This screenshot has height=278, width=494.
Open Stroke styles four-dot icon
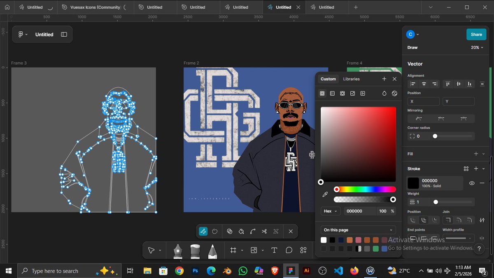click(466, 169)
